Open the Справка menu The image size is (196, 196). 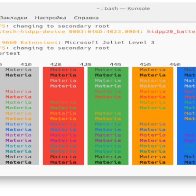(x=86, y=18)
